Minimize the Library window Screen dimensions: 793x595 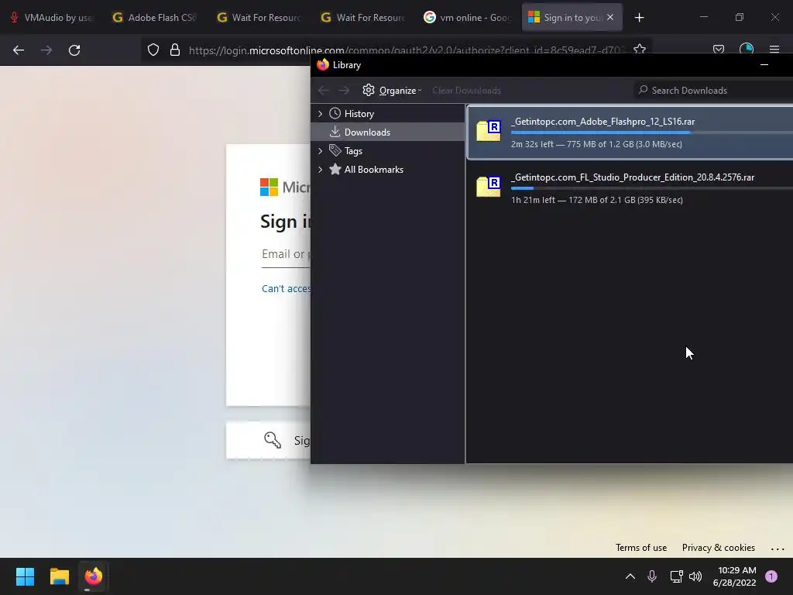(764, 65)
